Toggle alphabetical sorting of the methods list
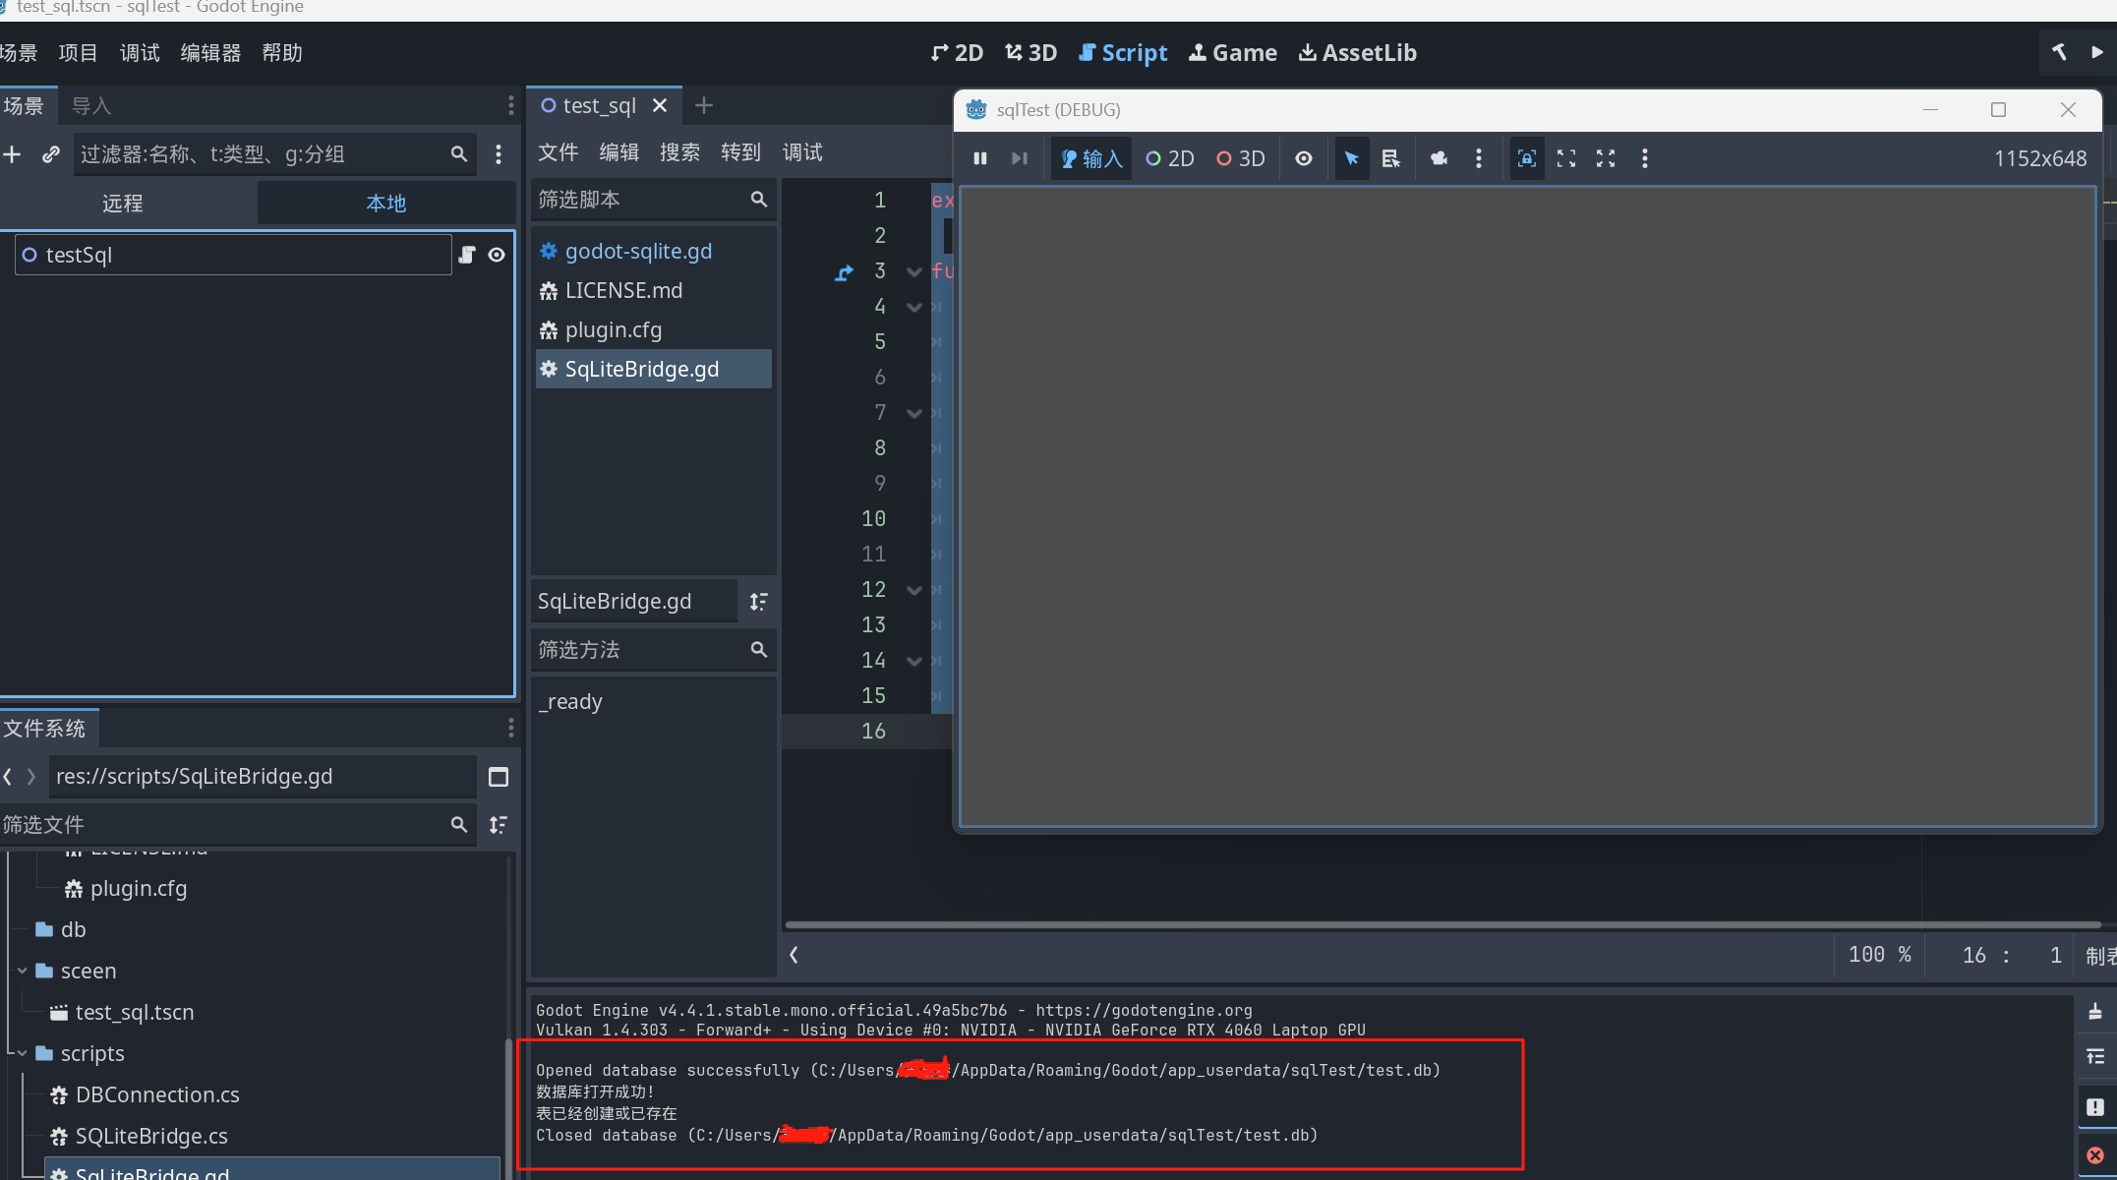 click(x=758, y=602)
